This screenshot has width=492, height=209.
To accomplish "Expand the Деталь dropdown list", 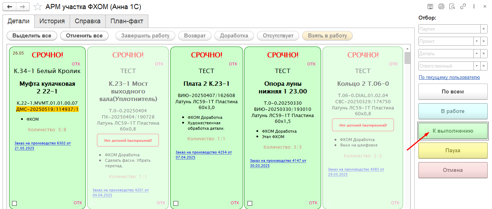I will 477,54.
